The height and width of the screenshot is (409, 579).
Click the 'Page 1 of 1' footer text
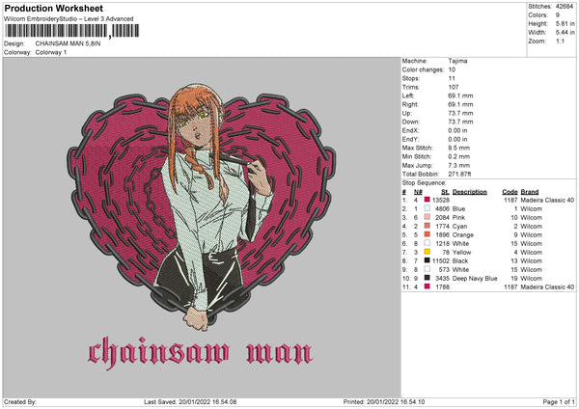[x=559, y=402]
